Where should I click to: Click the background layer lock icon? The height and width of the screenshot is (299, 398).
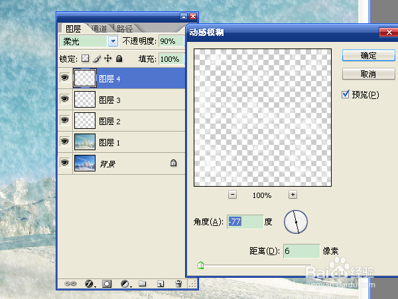173,163
